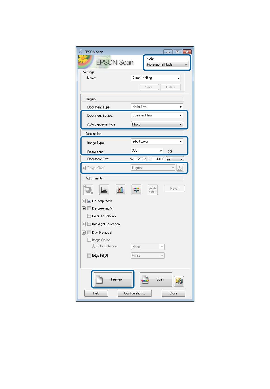The width and height of the screenshot is (270, 389).
Task: Open the Image Adjustment sliders icon
Action: point(136,190)
